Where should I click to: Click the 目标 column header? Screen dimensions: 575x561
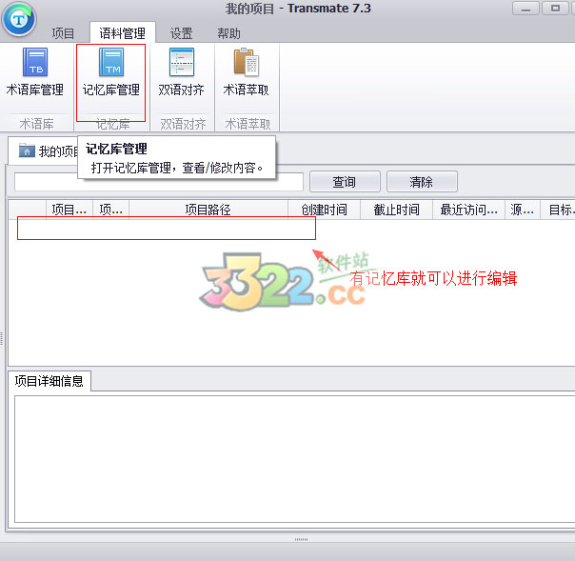(558, 210)
